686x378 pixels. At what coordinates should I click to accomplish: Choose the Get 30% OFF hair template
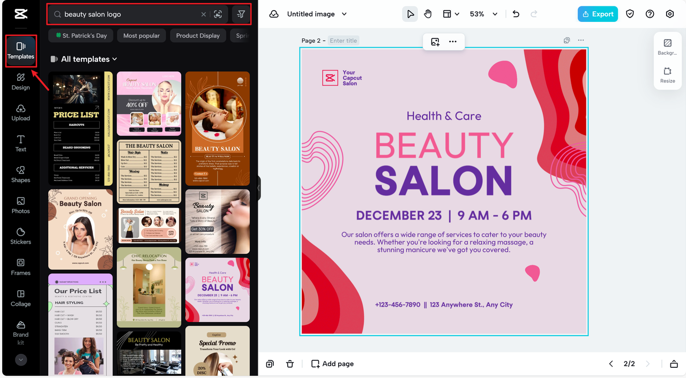tap(218, 221)
